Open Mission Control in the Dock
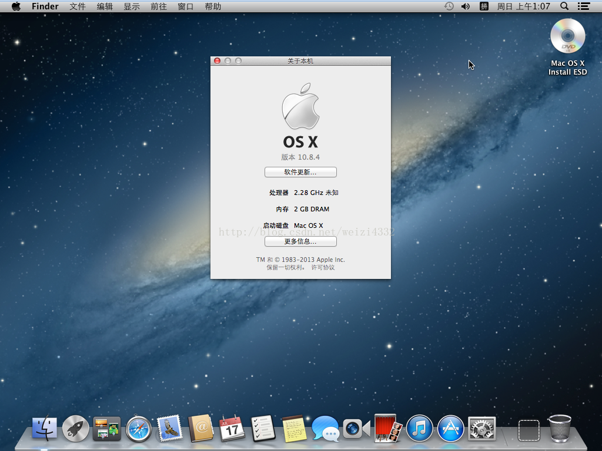This screenshot has height=451, width=602. click(107, 428)
